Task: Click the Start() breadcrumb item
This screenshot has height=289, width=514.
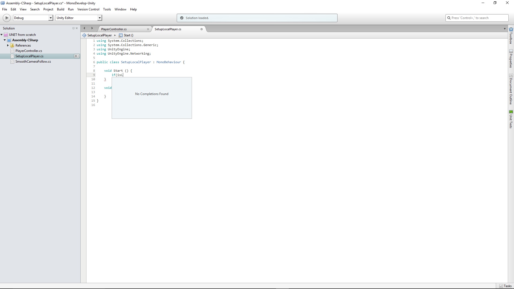Action: pos(128,35)
